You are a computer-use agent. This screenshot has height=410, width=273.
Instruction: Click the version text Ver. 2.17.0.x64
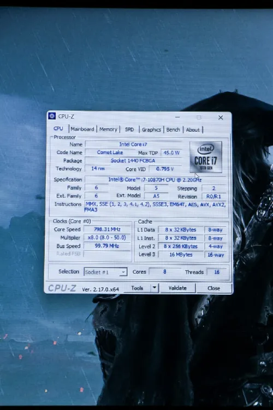[100, 289]
